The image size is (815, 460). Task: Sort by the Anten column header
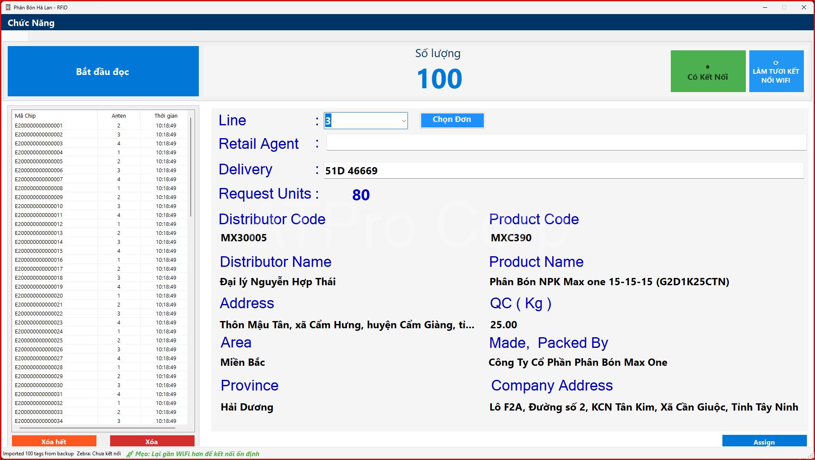[119, 116]
